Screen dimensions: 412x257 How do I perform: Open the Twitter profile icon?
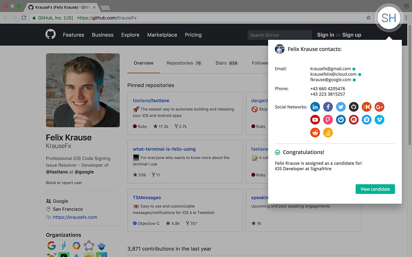[x=341, y=107]
